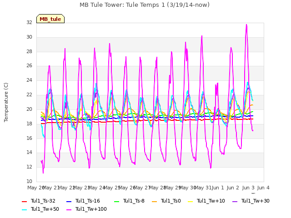Click the purple Tul1_Tw+30 legend swatch
The image size is (291, 218).
point(235,201)
